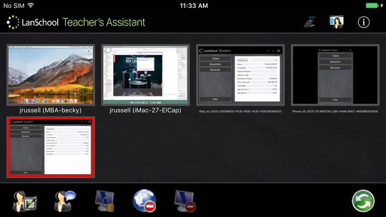Tap the teacher broadcast icon in header
The image size is (386, 217).
(x=336, y=22)
